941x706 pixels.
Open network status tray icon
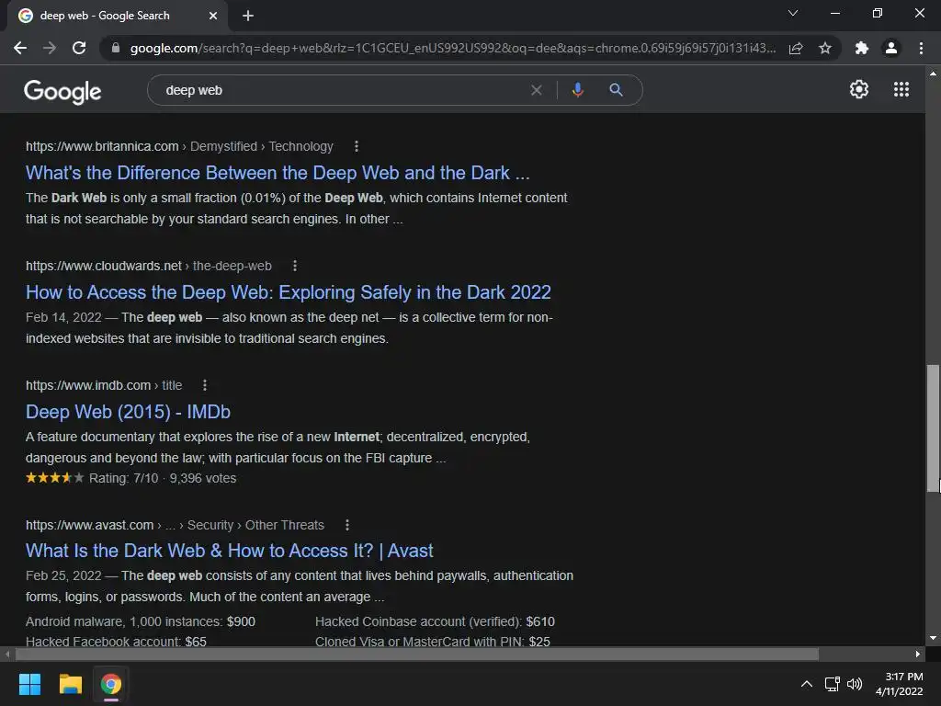[832, 684]
